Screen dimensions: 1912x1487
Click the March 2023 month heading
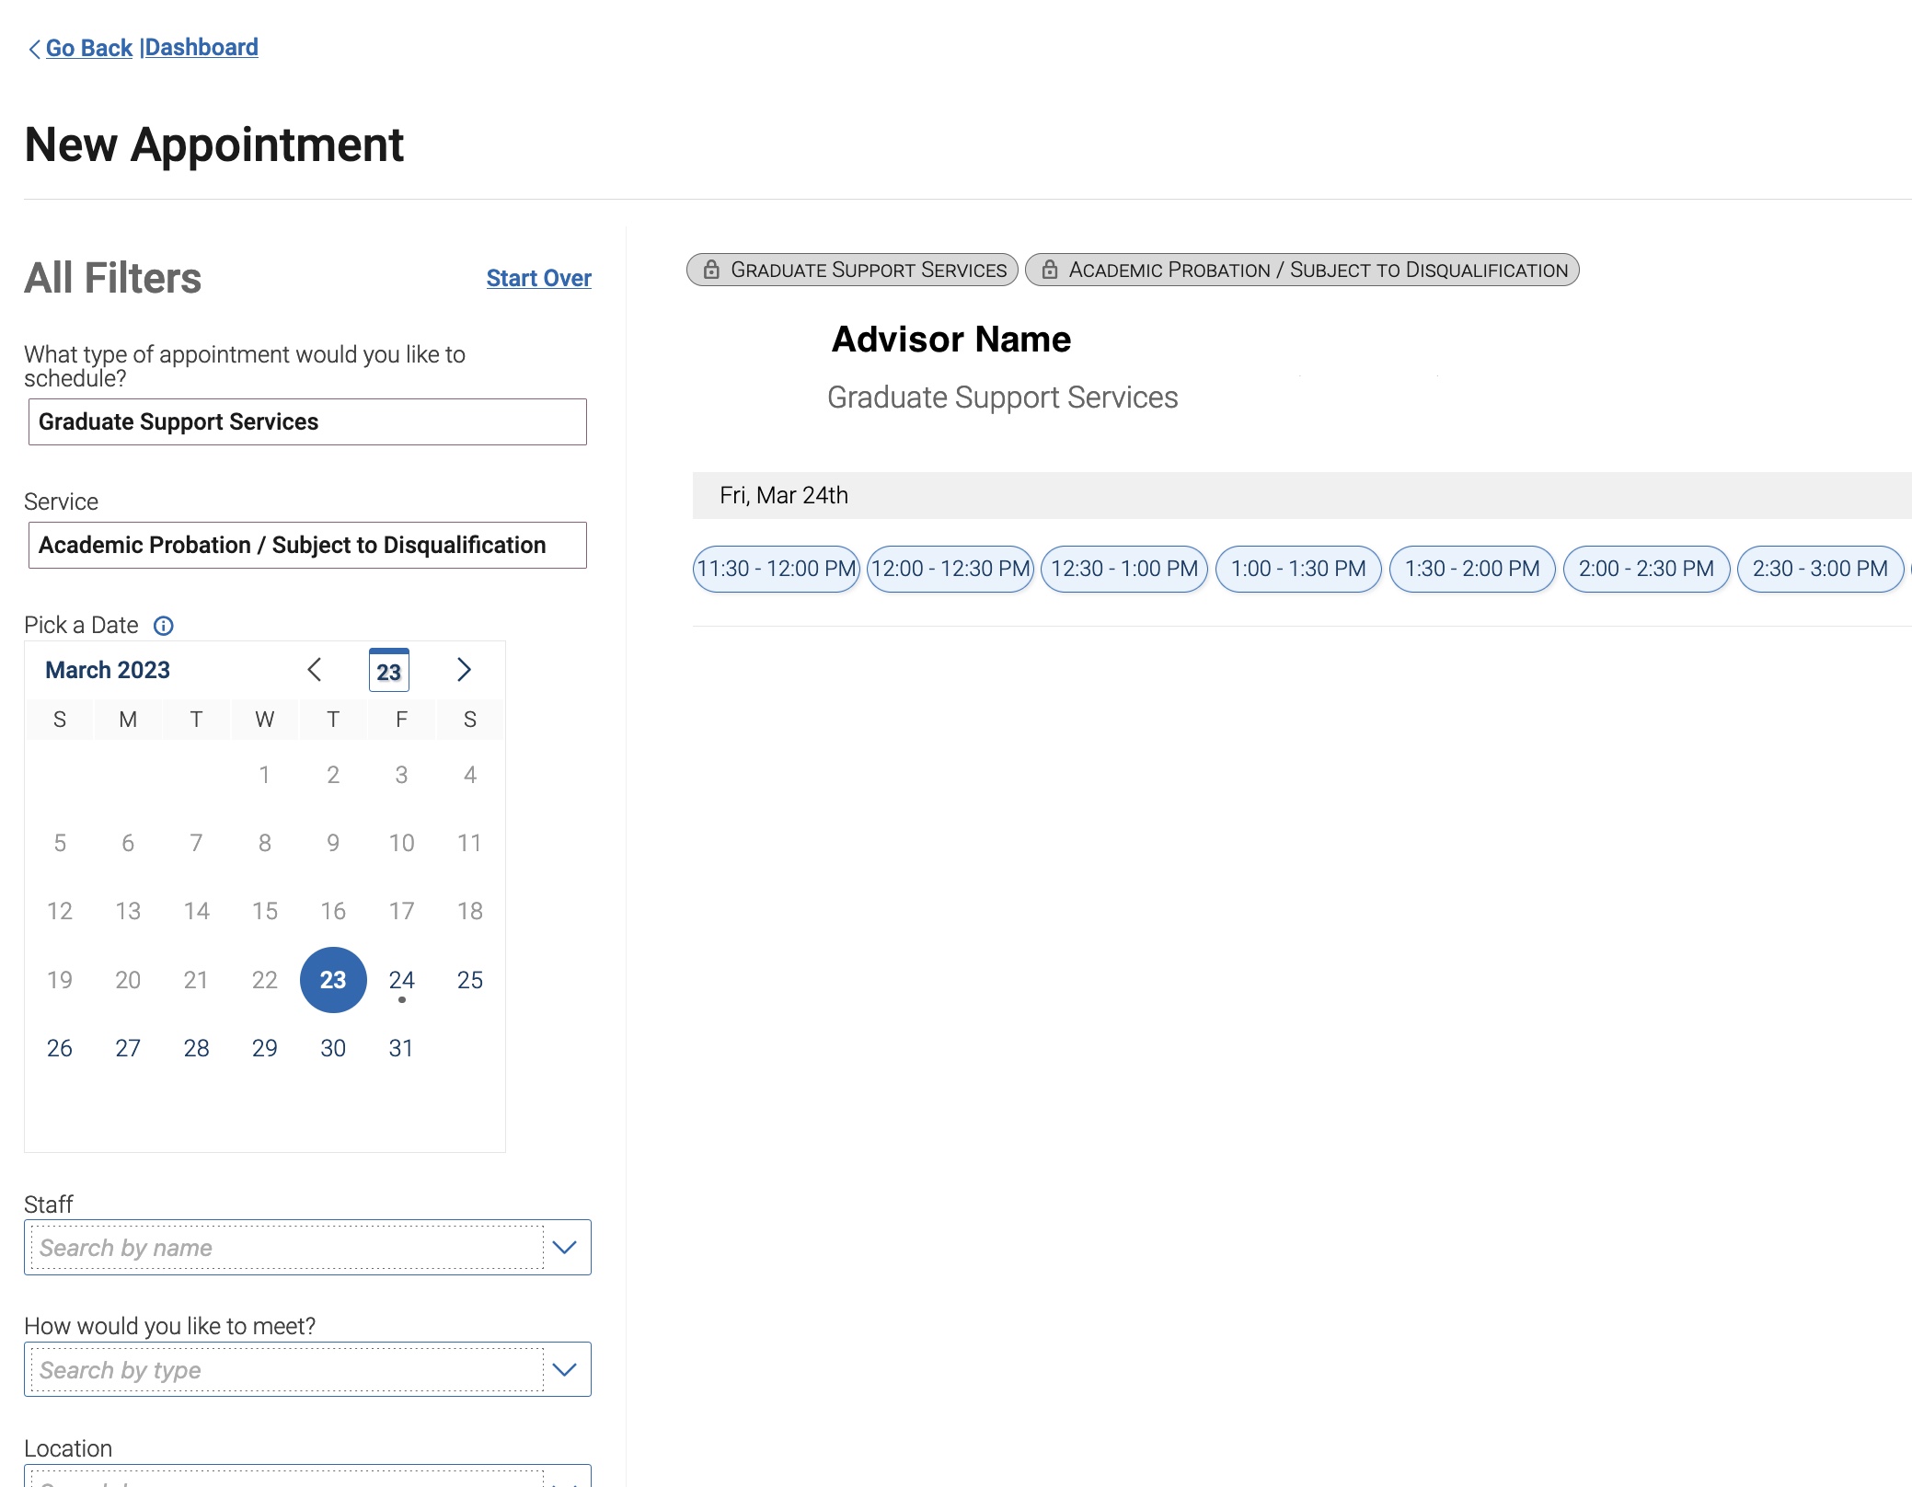pos(108,670)
